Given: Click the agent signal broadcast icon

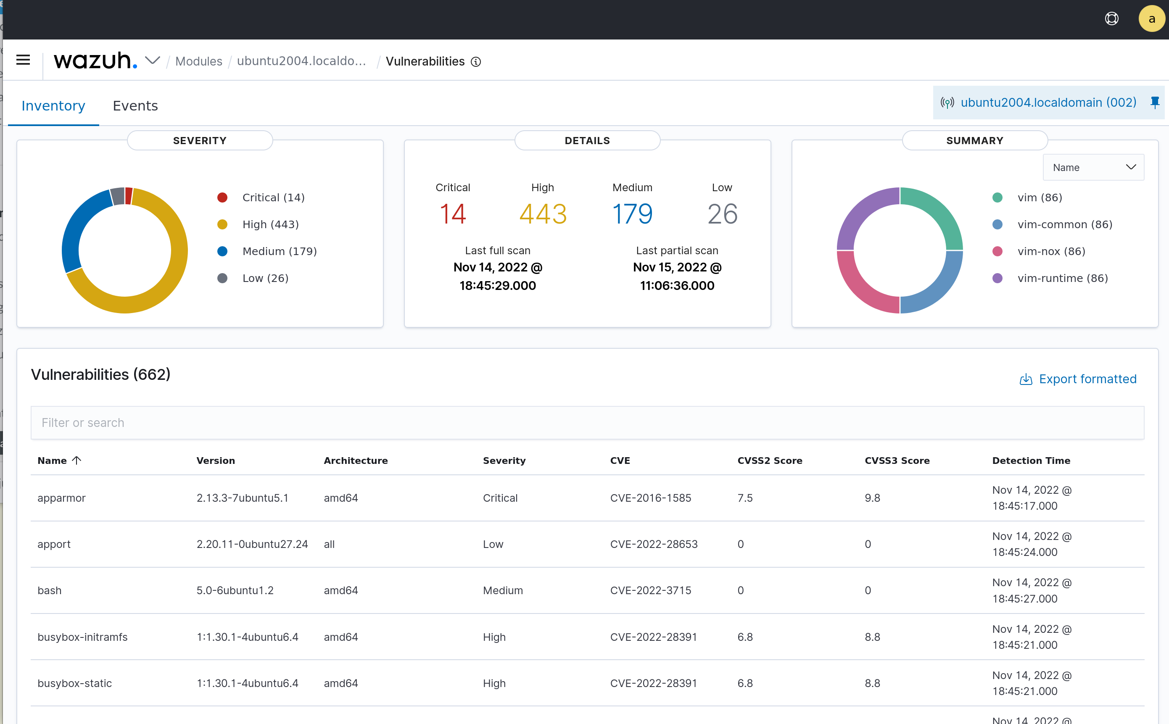Looking at the screenshot, I should [947, 103].
